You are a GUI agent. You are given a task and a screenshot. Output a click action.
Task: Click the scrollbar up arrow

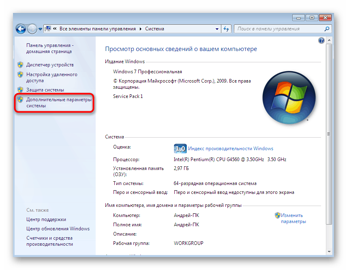point(329,40)
